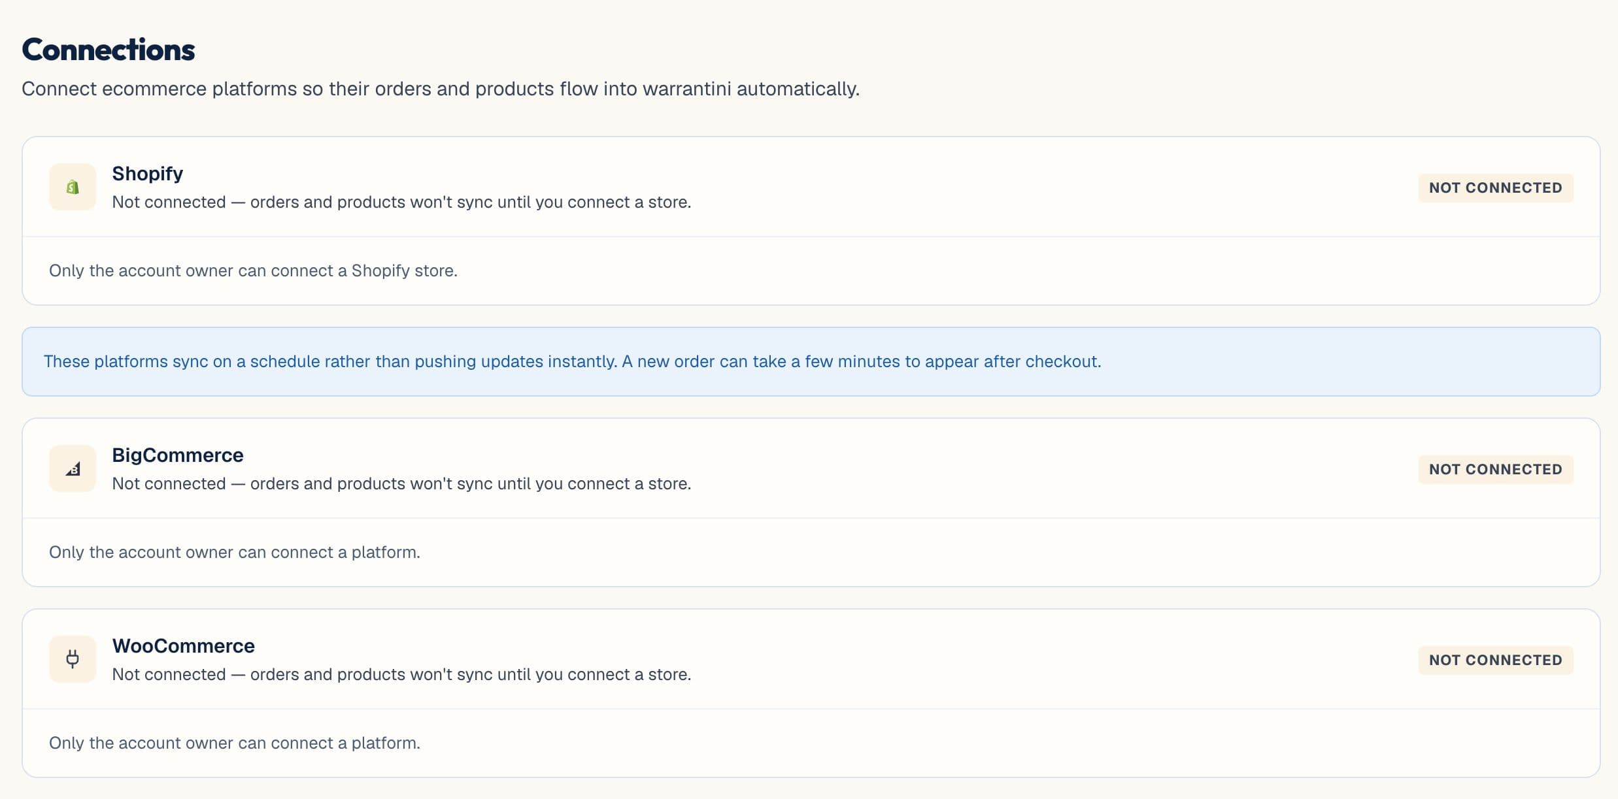Viewport: 1618px width, 799px height.
Task: Click the WooCommerce plug icon
Action: (73, 659)
